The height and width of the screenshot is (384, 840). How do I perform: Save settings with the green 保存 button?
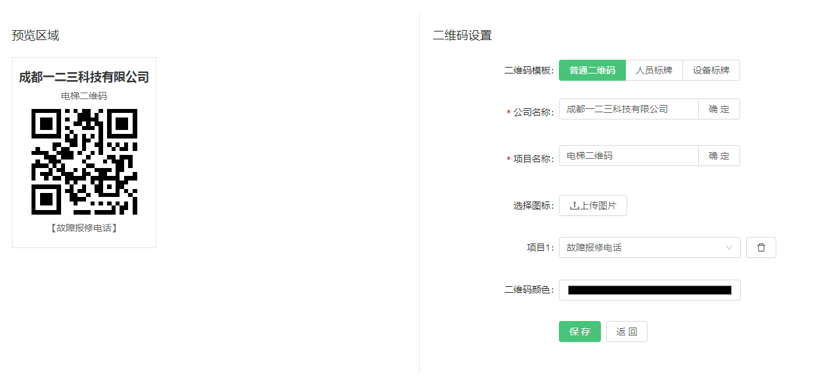point(579,331)
